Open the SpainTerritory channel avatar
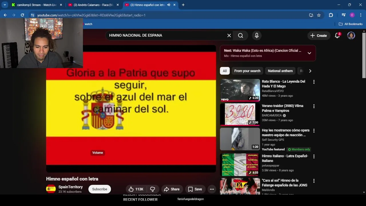 (x=51, y=189)
